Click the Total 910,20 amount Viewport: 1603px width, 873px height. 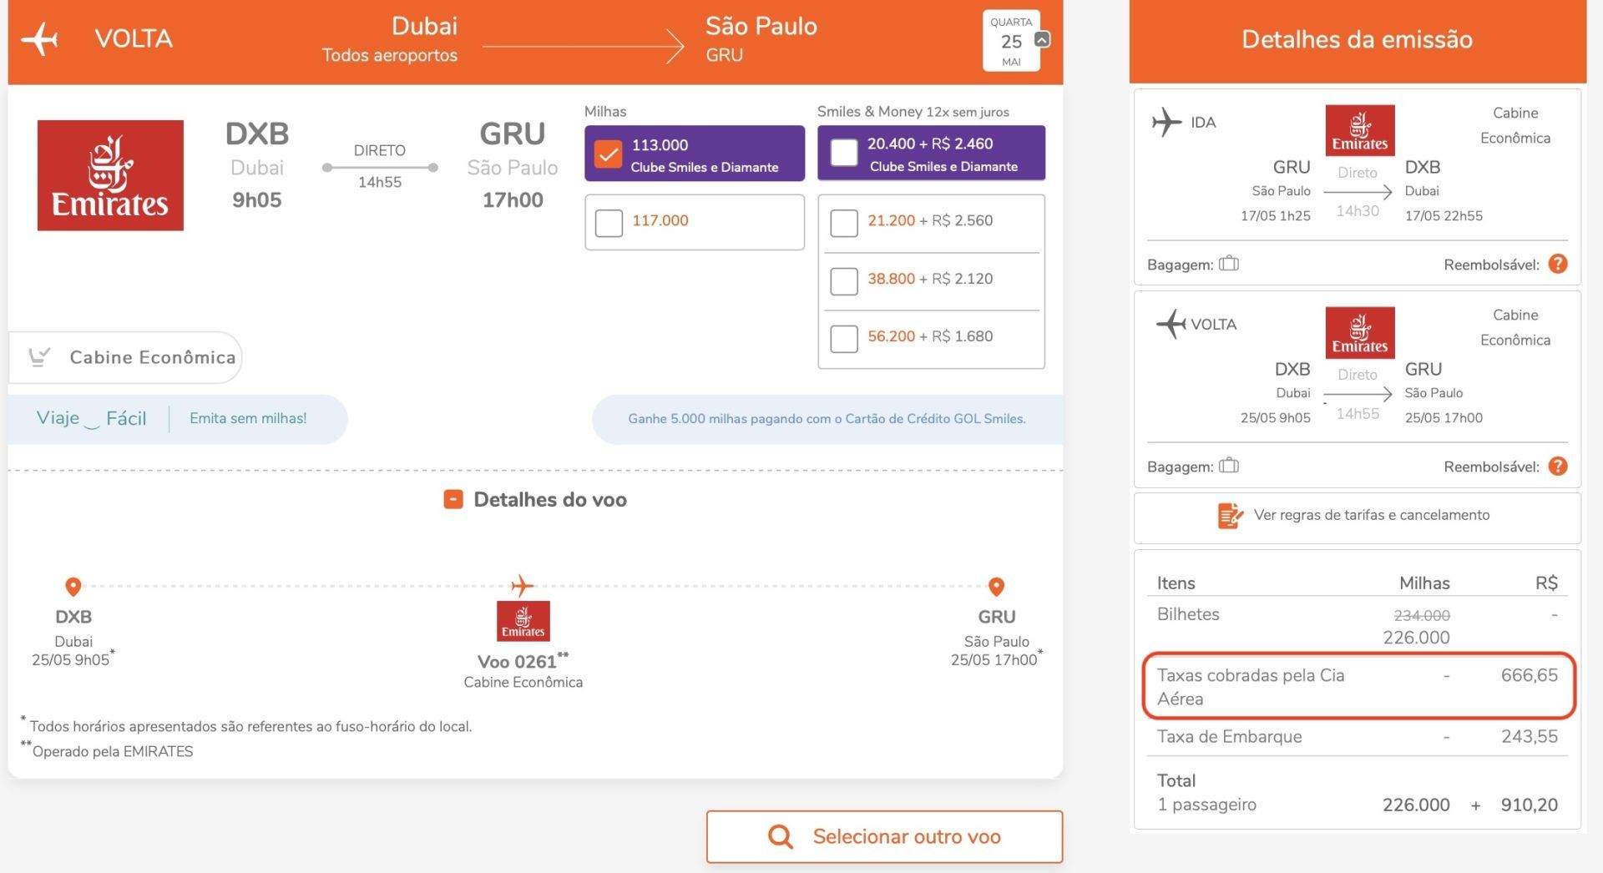click(x=1529, y=805)
